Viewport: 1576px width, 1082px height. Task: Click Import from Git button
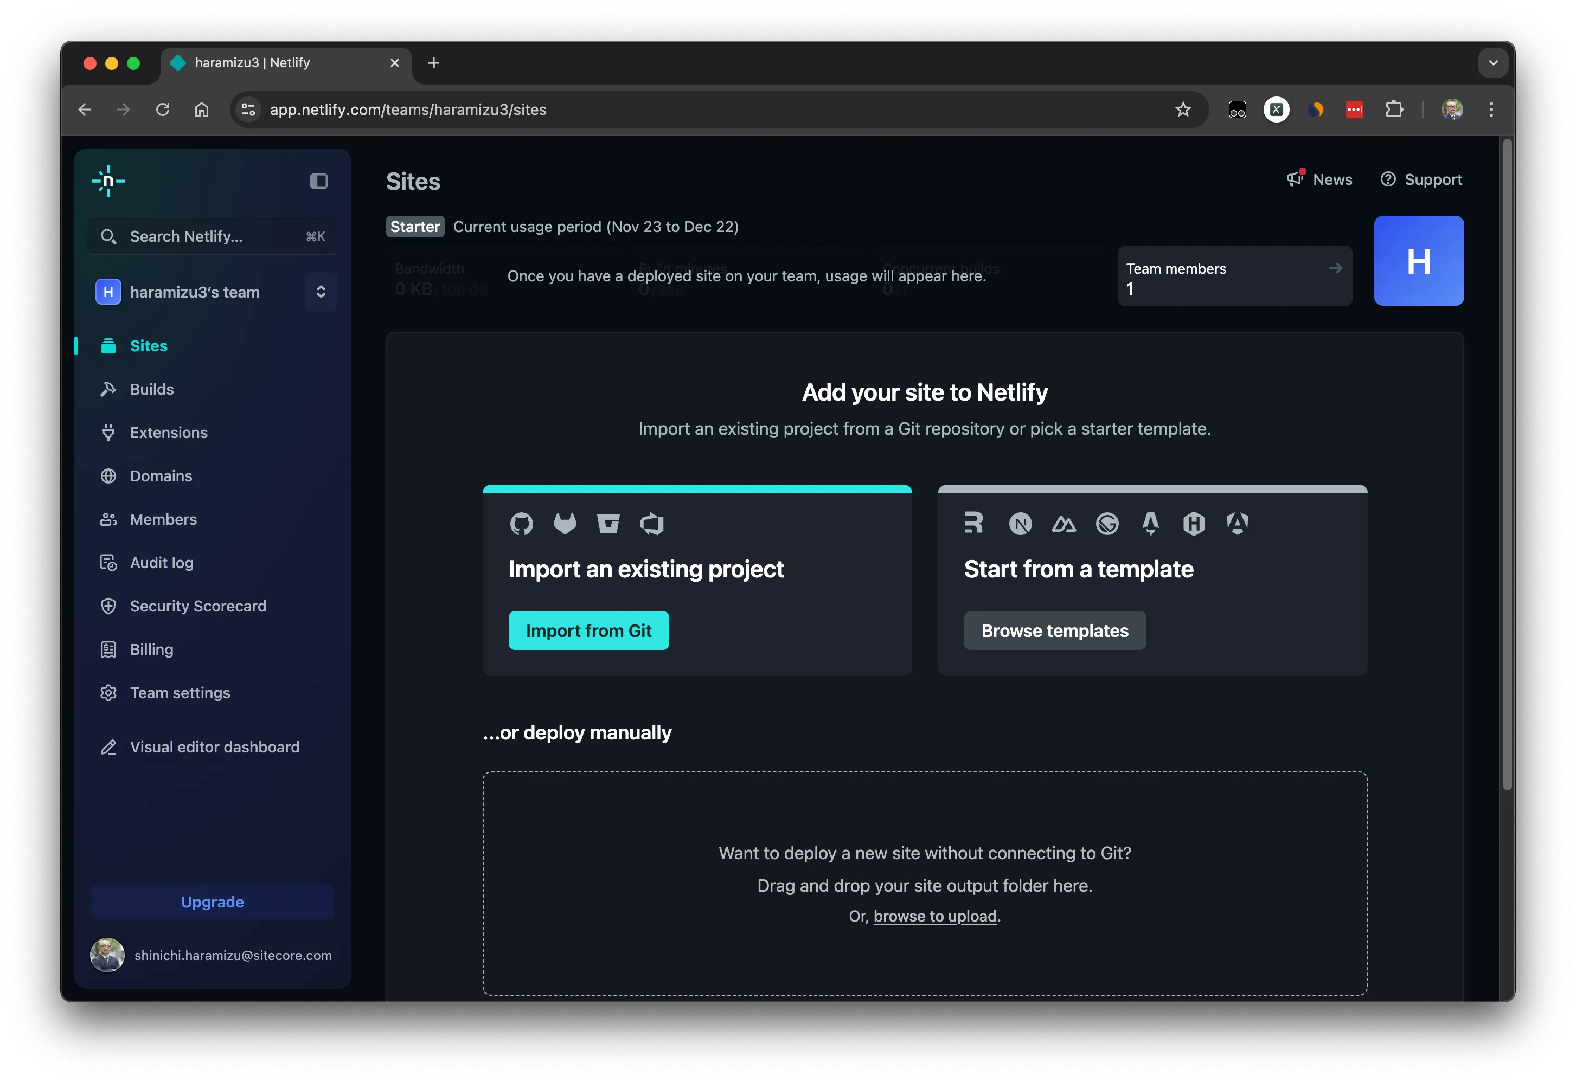[x=587, y=629]
